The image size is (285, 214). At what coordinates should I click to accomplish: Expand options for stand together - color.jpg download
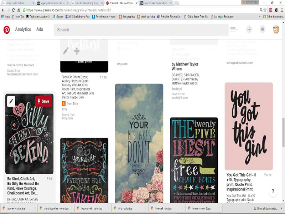point(73,208)
